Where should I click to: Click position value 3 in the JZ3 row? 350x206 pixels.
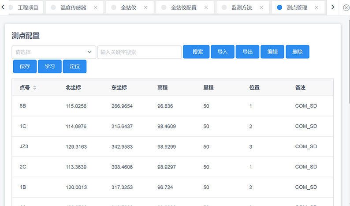(x=251, y=147)
